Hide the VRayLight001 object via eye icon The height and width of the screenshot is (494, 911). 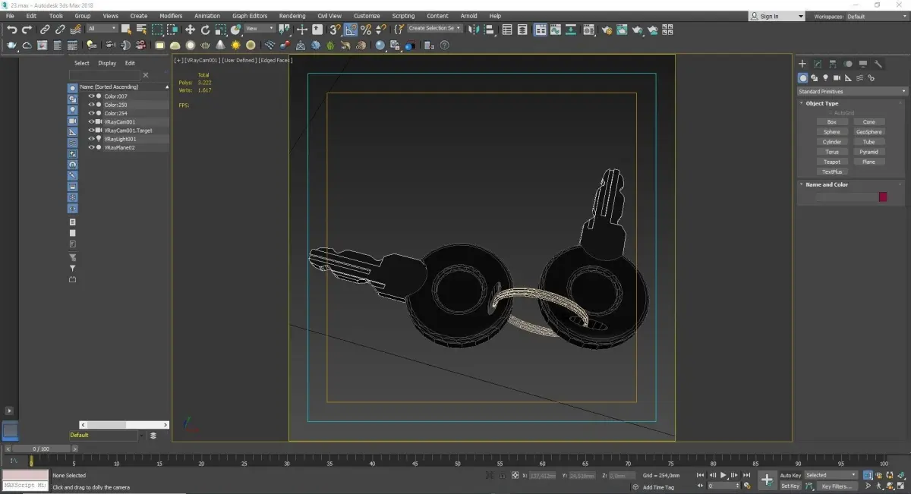pos(91,139)
